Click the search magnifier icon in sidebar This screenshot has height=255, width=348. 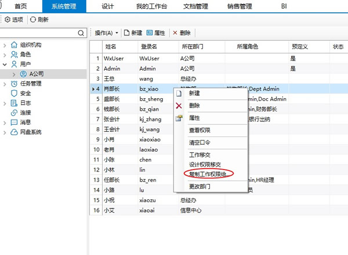82,33
